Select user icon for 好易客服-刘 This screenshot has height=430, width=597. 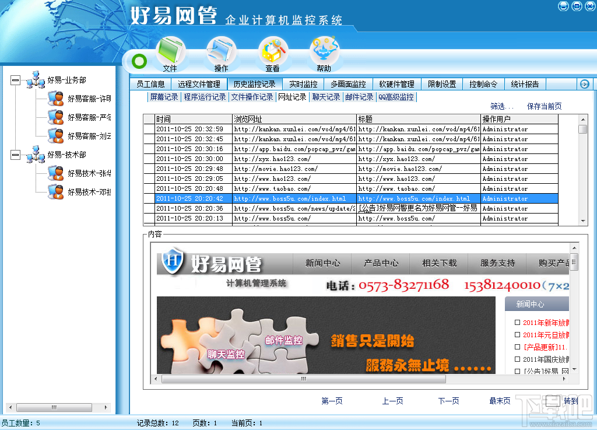click(55, 135)
